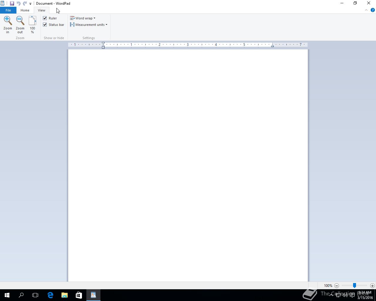376x301 pixels.
Task: Click the WordPad taskbar button
Action: pyautogui.click(x=93, y=295)
